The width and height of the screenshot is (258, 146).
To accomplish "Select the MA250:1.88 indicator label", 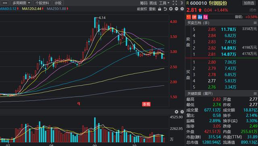I will (x=57, y=8).
